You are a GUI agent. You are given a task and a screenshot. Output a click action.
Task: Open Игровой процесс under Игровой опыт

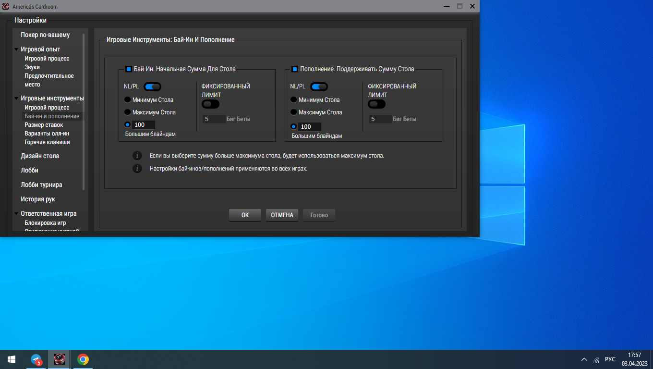click(x=47, y=59)
